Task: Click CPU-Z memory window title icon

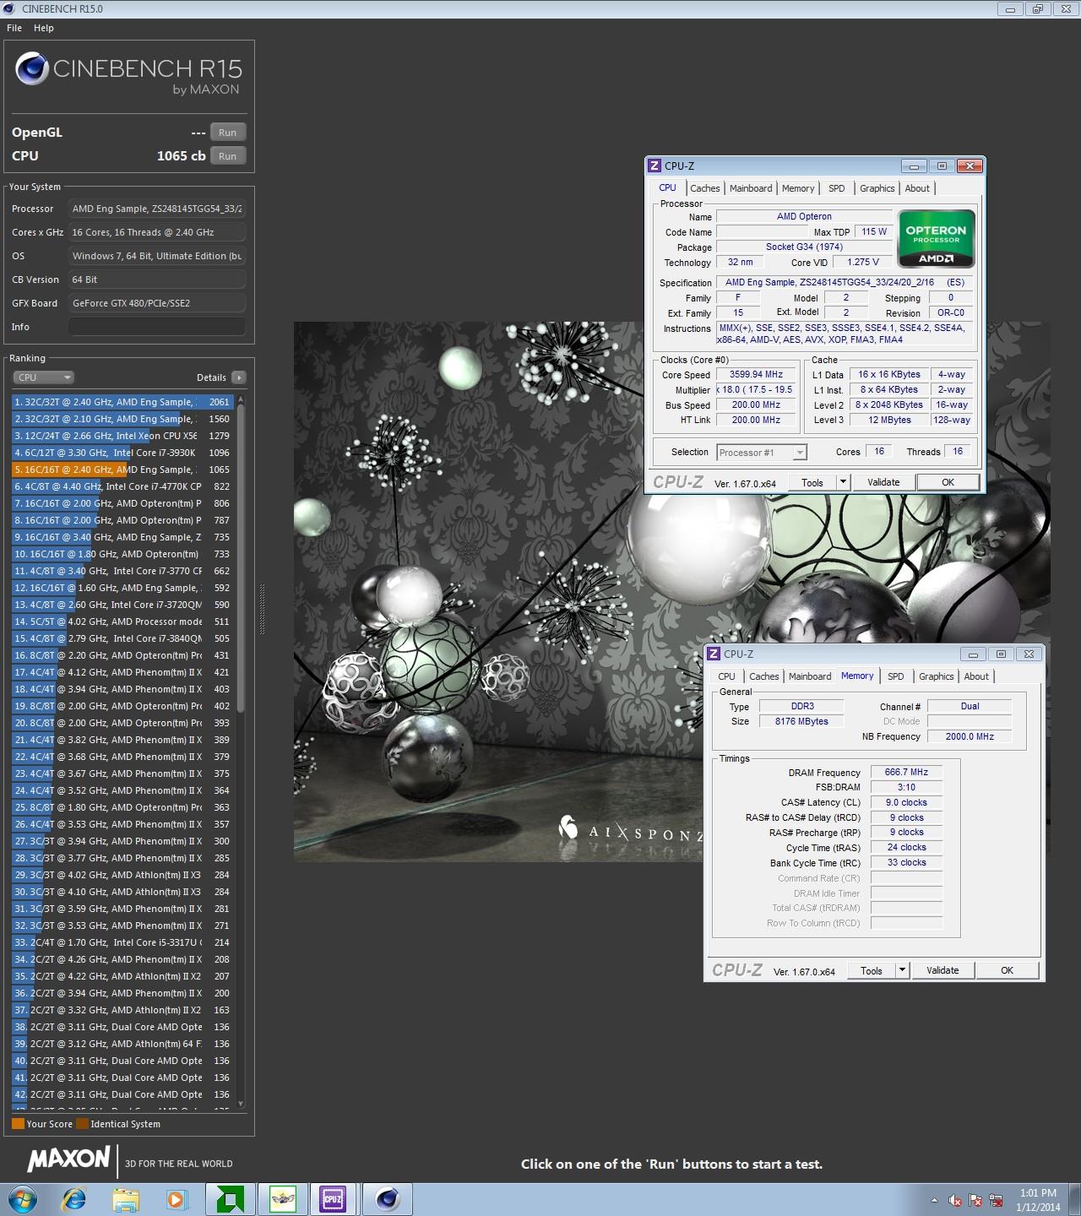Action: tap(714, 654)
